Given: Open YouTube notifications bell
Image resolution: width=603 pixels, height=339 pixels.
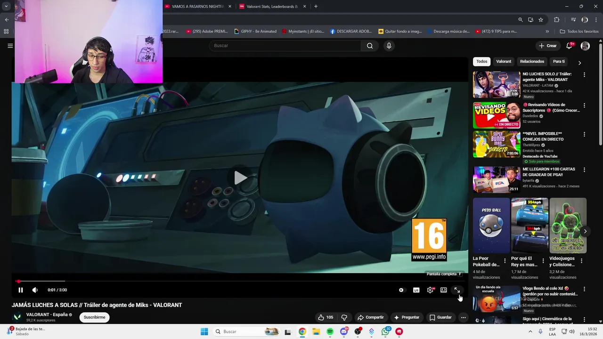Looking at the screenshot, I should (x=570, y=46).
